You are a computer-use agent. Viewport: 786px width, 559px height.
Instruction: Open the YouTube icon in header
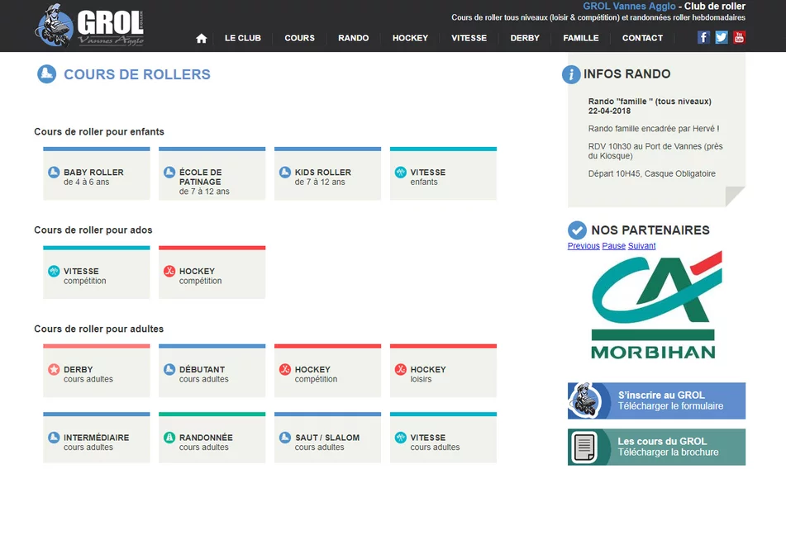(x=739, y=37)
